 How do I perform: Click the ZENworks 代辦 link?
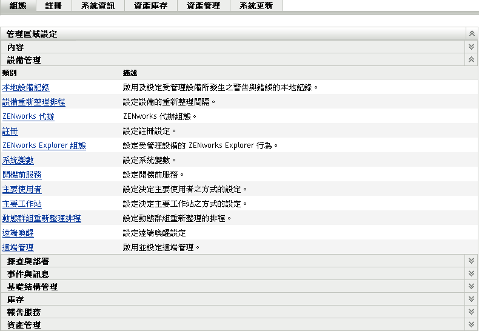28,116
